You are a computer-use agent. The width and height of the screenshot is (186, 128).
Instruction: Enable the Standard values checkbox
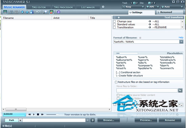point(115,24)
